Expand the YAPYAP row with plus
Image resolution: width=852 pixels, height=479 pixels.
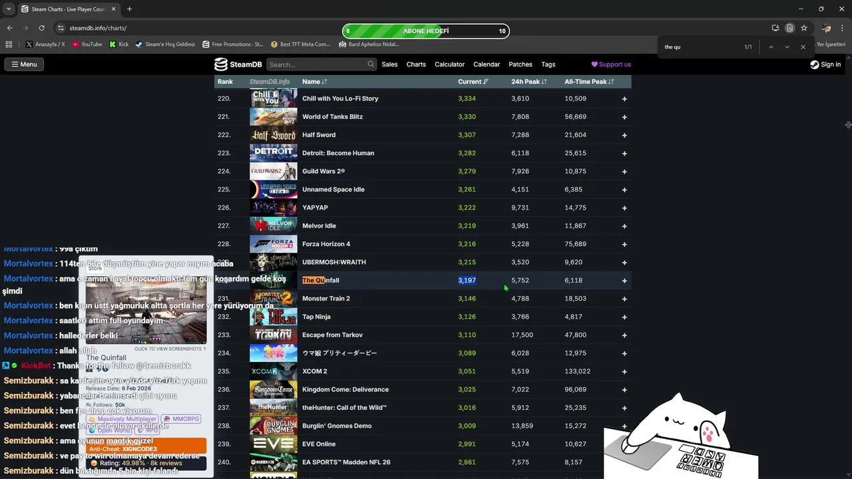click(x=624, y=208)
